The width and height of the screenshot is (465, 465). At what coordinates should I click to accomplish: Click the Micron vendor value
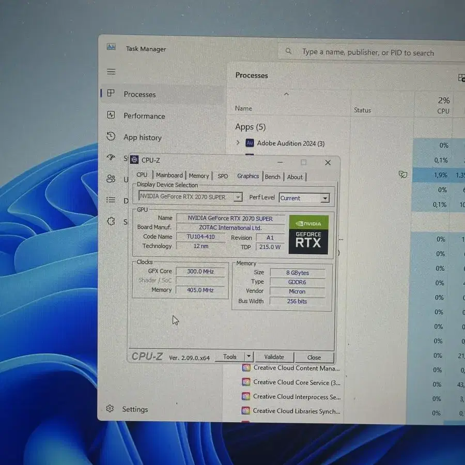coord(297,291)
